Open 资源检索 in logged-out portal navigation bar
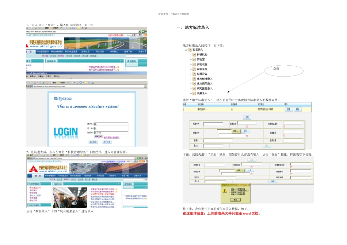 (85, 51)
